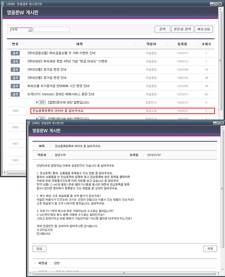The width and height of the screenshot is (225, 277).
Task: Open post 관심종목등록에 대하여 좀 알려주세요 in list
Action: [x=58, y=111]
